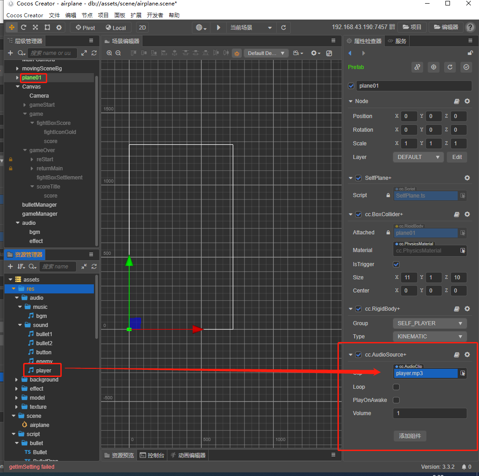The width and height of the screenshot is (479, 476).
Task: Select the plane01 node in hierarchy
Action: (32, 78)
